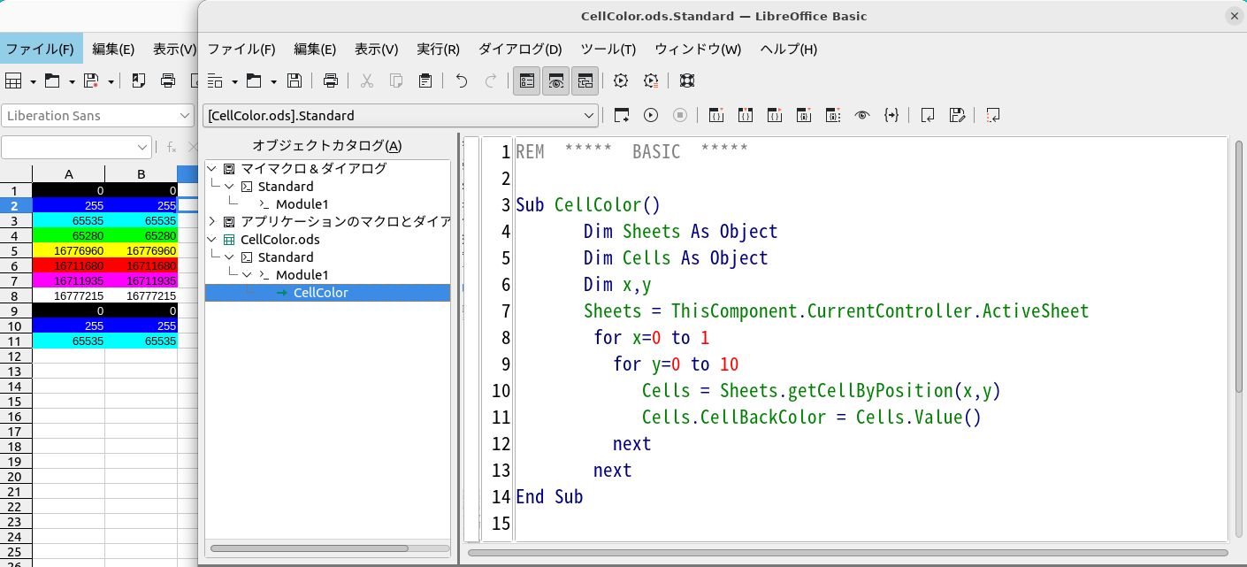Collapse the CellColor.ods tree node

point(211,239)
